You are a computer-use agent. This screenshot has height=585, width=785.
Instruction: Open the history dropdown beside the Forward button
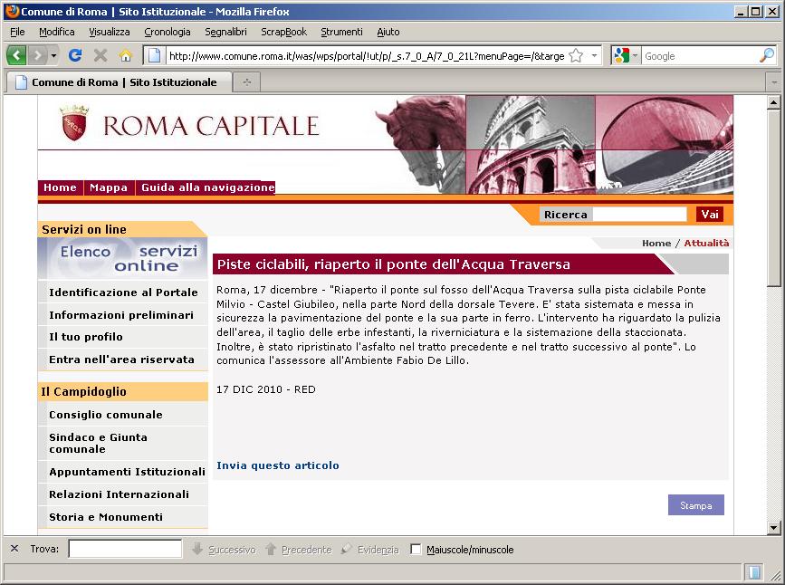53,55
